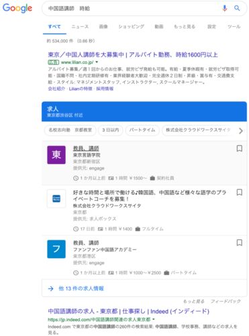The height and width of the screenshot is (336, 249).
Task: Open the 教員、講師 job at ファンファン中国語アカデミー
Action: (86, 243)
